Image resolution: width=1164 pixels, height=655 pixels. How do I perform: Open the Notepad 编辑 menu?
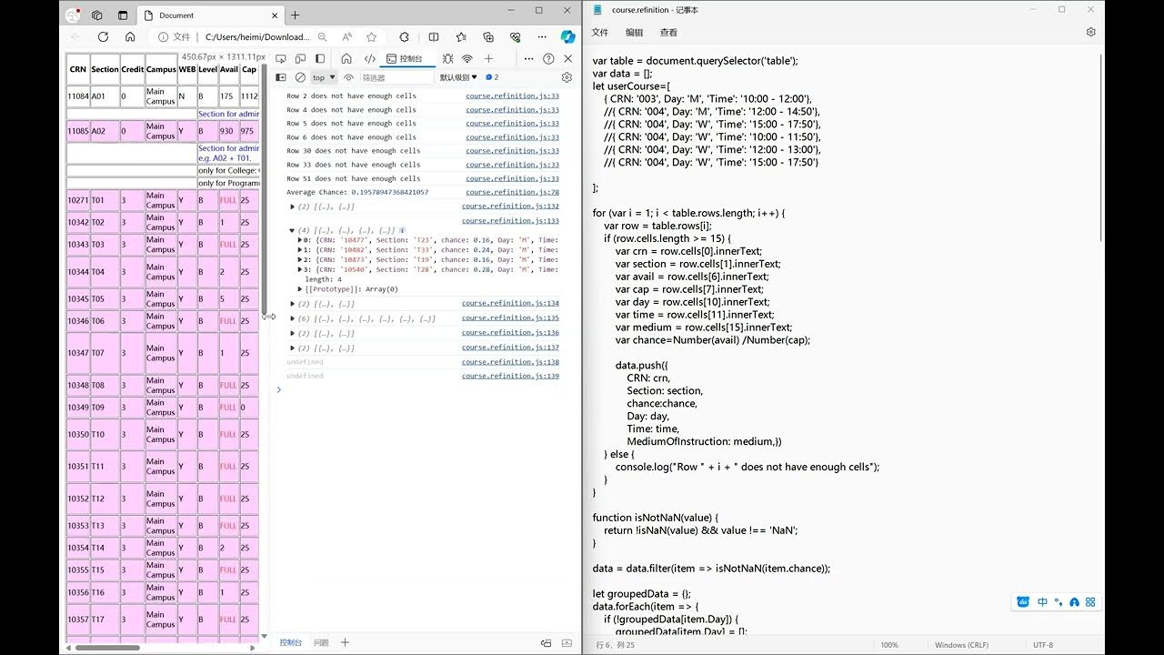(x=634, y=32)
